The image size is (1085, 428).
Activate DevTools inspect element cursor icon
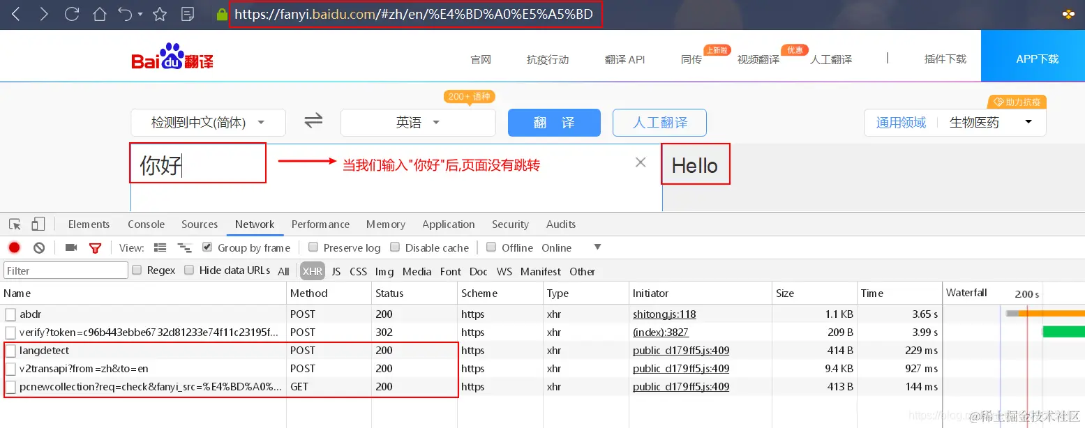pos(15,224)
